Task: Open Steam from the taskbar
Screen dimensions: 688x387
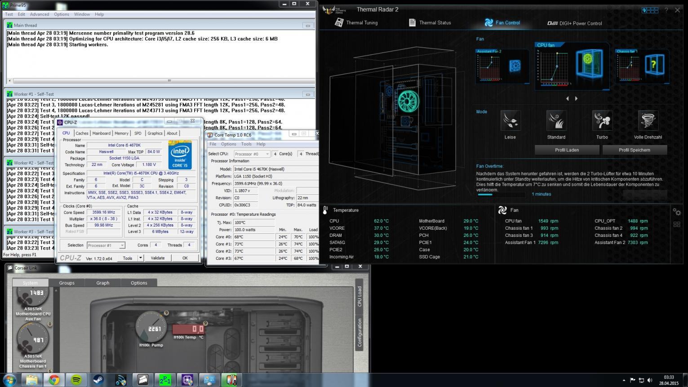Action: [x=98, y=380]
